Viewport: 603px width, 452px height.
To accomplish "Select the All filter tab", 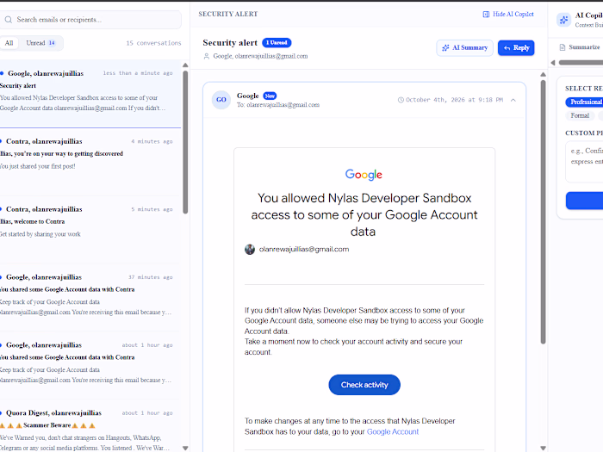I will tap(9, 43).
